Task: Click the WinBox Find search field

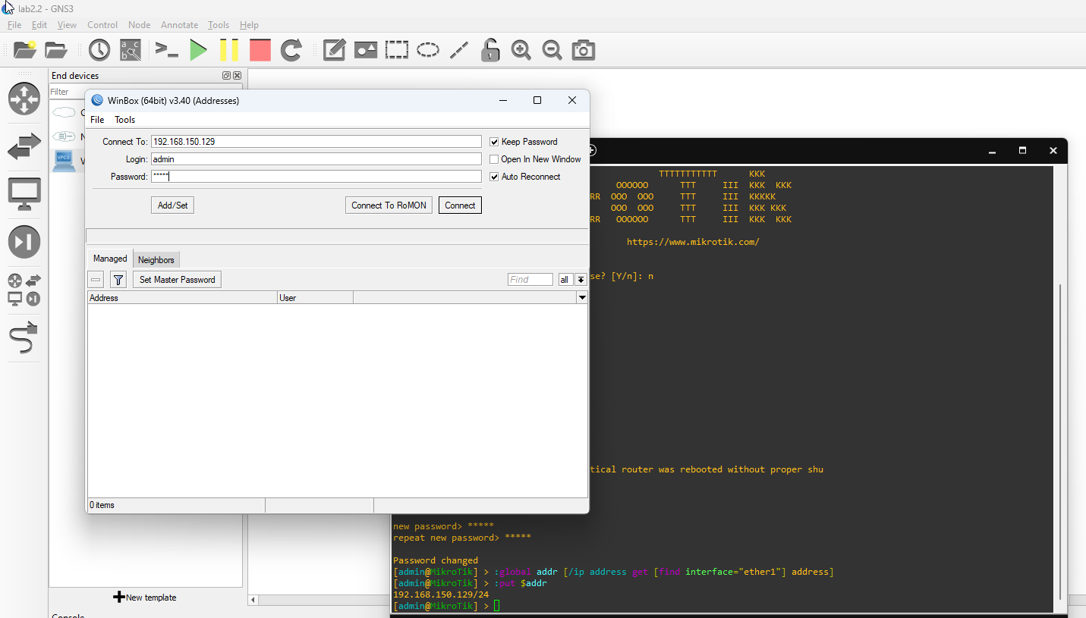Action: click(530, 280)
